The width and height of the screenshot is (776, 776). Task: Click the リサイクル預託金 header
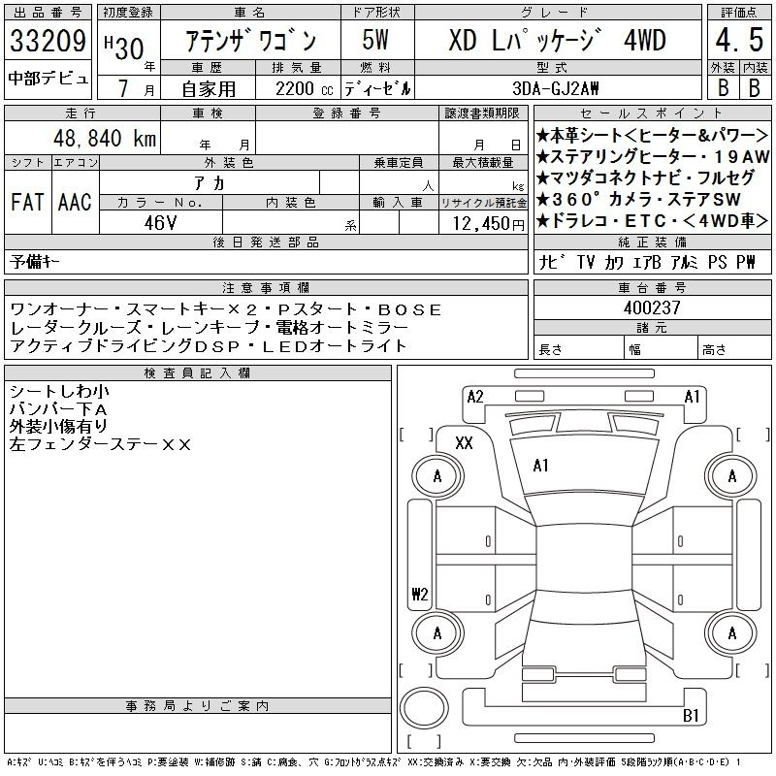(483, 203)
